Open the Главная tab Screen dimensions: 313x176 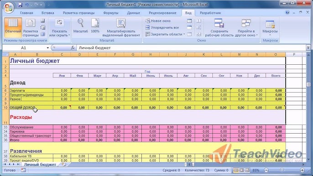tap(26, 13)
